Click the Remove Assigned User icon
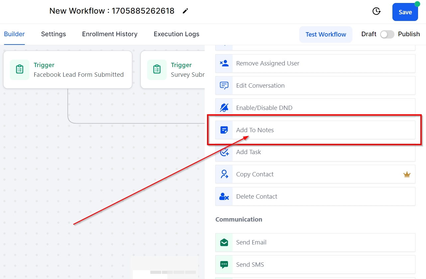The image size is (426, 279). (x=224, y=63)
